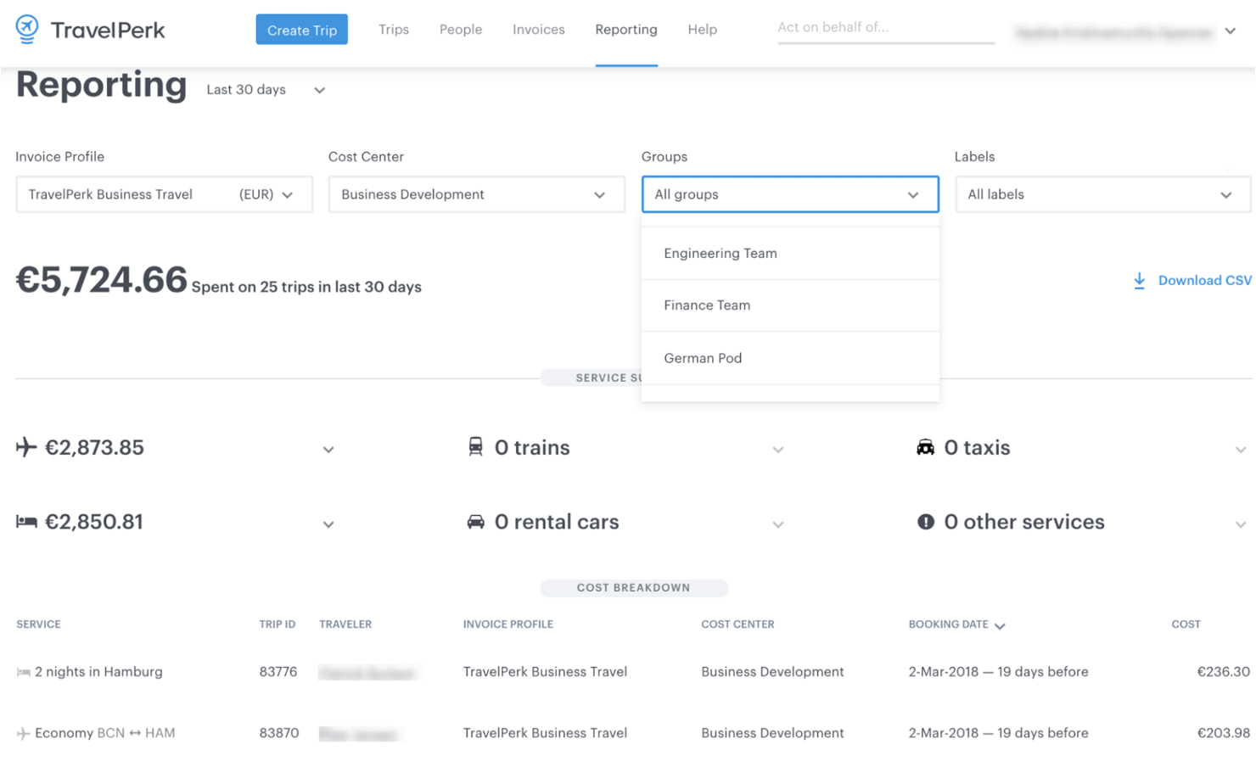
Task: Click the Act on behalf of input field
Action: click(886, 28)
